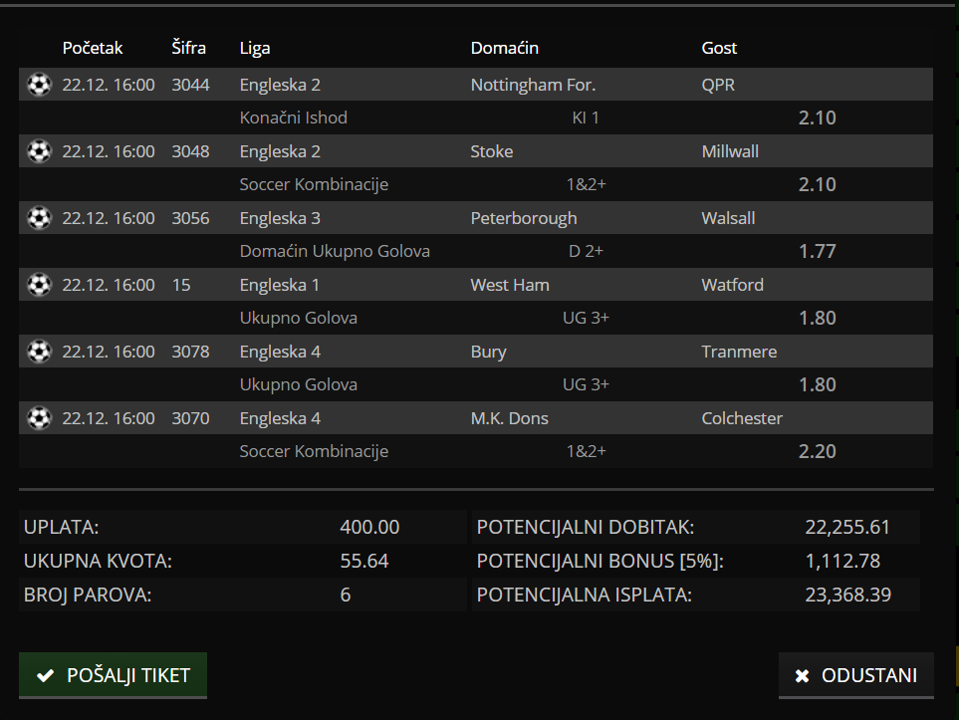Click the soccer ball icon for M.K. Dons match

[x=39, y=418]
